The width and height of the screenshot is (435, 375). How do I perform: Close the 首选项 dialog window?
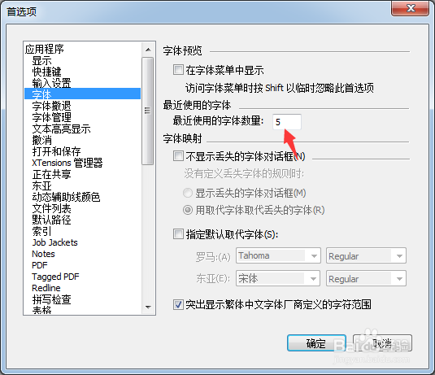[411, 8]
